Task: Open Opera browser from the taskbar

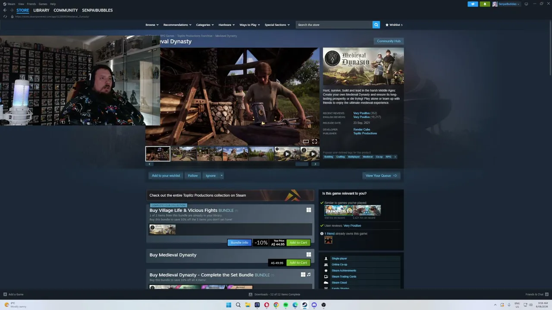Action: 267,305
